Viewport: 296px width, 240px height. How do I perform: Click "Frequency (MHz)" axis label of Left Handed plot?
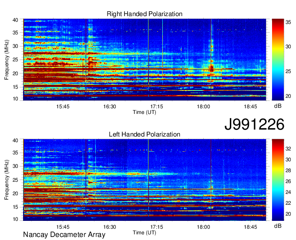tap(7, 180)
